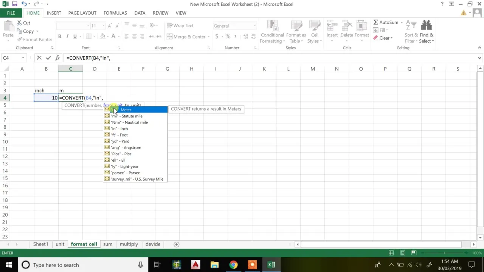
Task: Open the Copy dropdown arrow
Action: (37, 31)
